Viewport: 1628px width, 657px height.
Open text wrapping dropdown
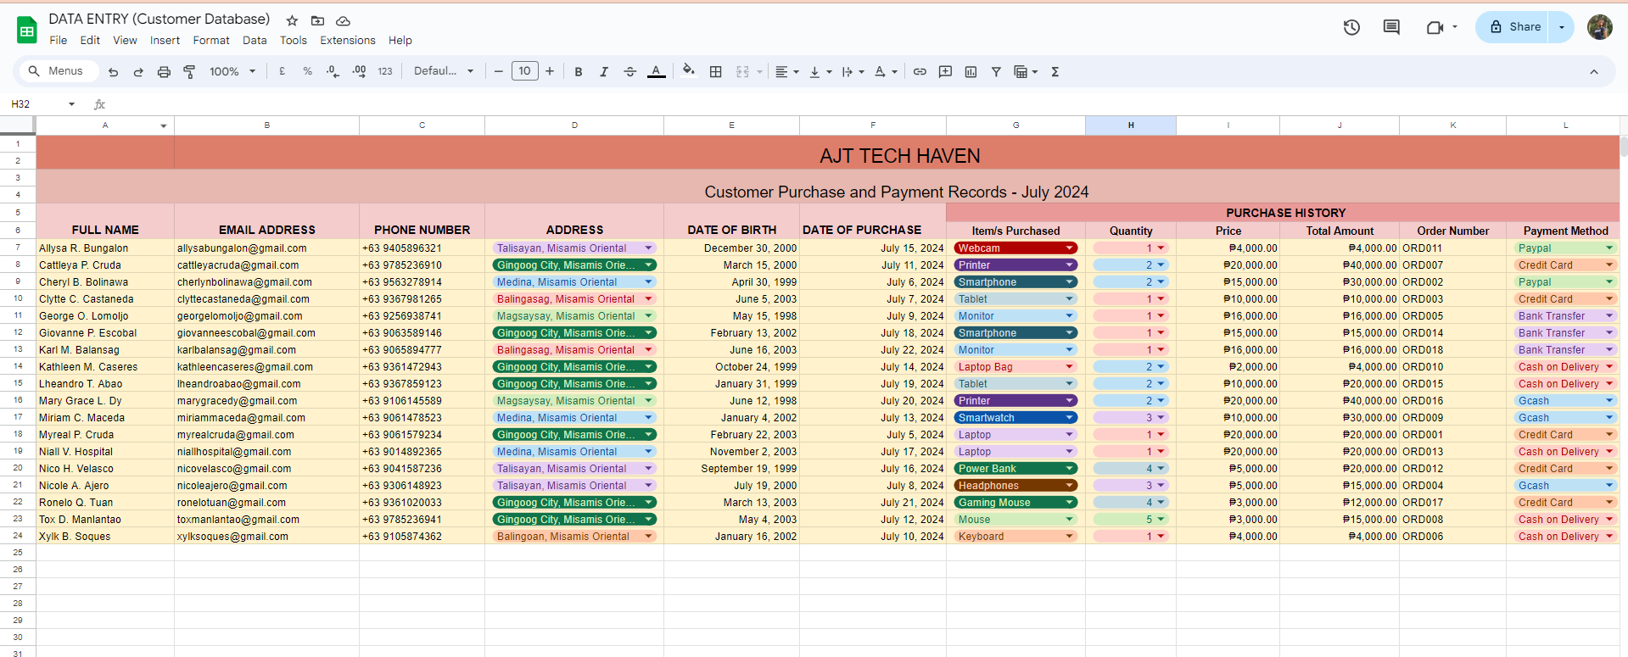(x=853, y=72)
